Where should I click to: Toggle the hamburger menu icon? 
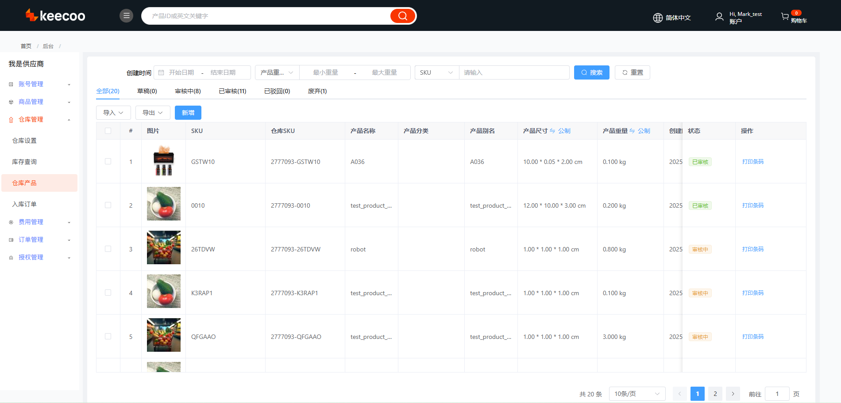[x=126, y=16]
